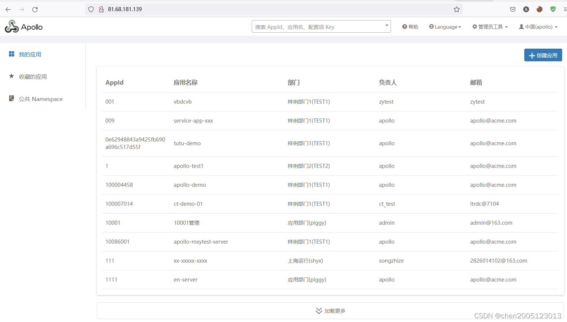Click the 负责人 column header

tap(388, 82)
